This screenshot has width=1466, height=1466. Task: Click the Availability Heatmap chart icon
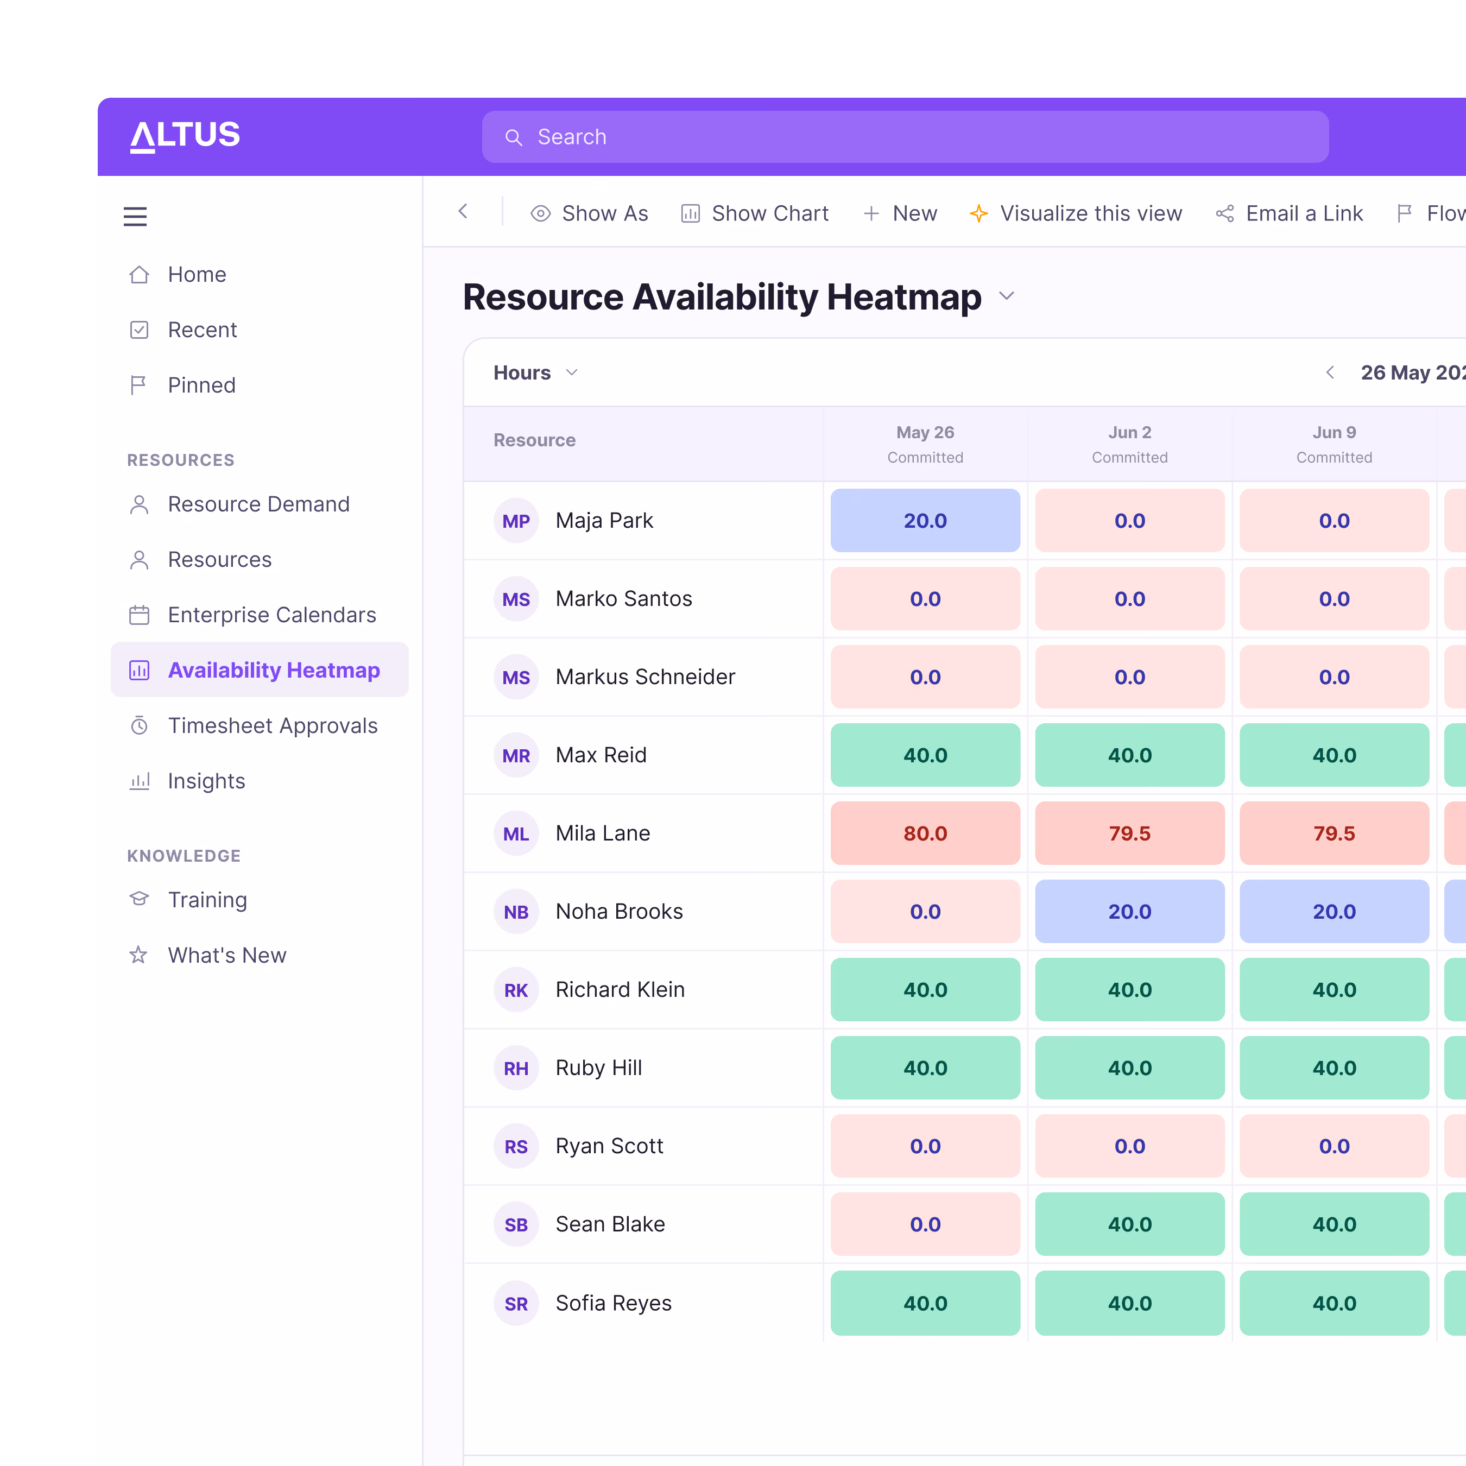tap(140, 670)
